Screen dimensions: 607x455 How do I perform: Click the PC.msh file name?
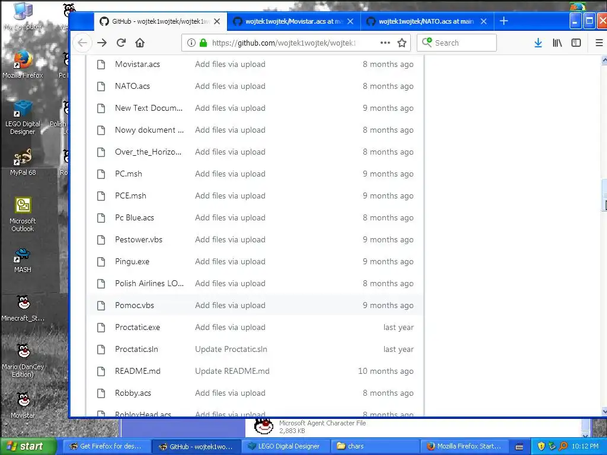tap(128, 174)
